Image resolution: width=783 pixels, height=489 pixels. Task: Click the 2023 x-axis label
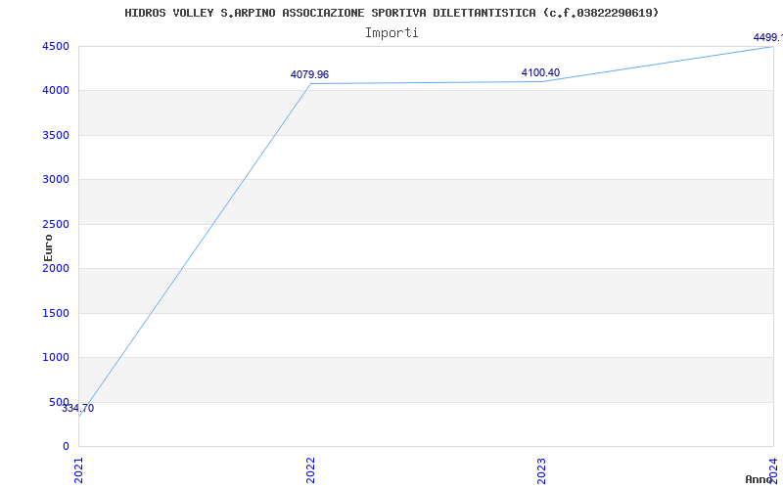click(x=542, y=470)
